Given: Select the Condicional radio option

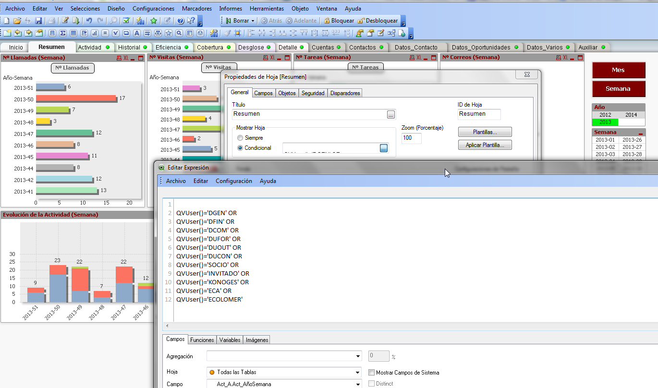Looking at the screenshot, I should point(240,148).
